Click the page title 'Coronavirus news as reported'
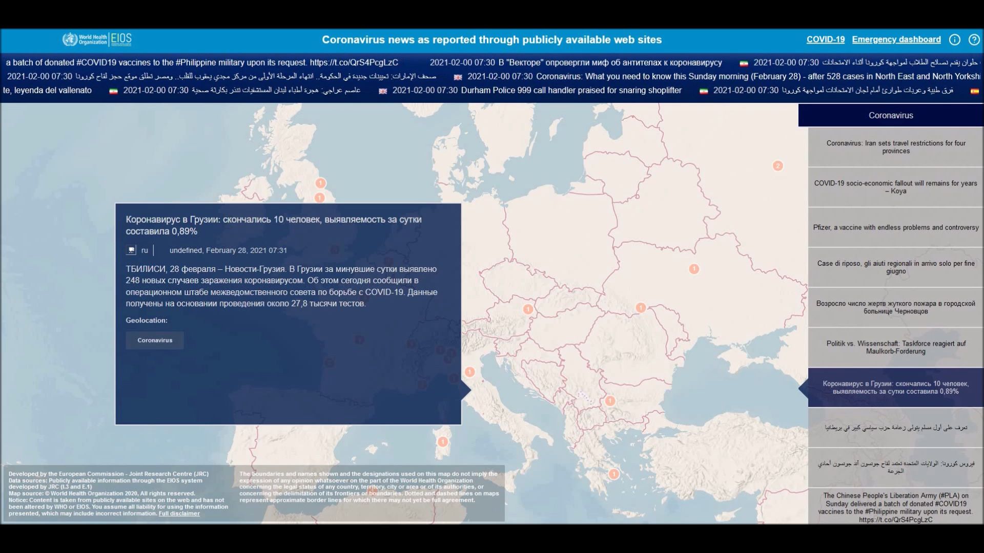984x553 pixels. pos(492,39)
